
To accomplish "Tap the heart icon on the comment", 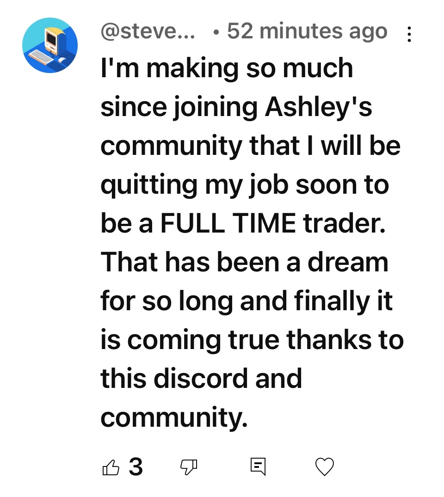I will pos(324,467).
